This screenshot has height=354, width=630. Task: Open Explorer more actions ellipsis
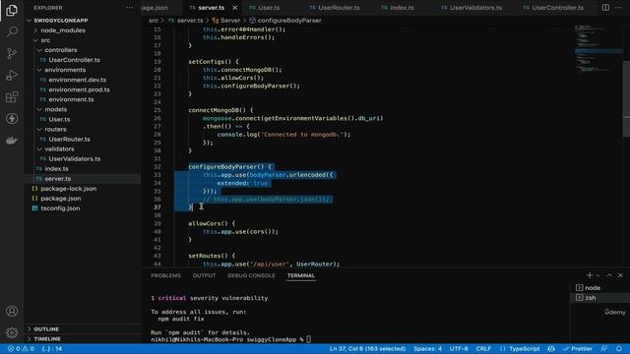[129, 8]
